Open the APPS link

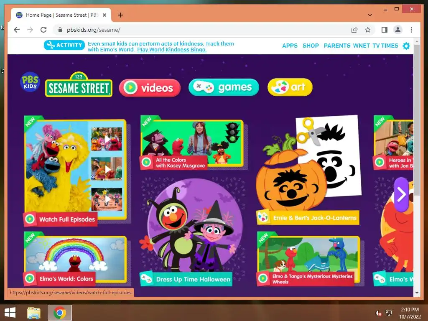coord(290,46)
